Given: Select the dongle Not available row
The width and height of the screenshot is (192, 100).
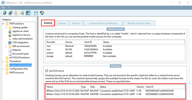Looking at the screenshot, I should coord(115,56).
